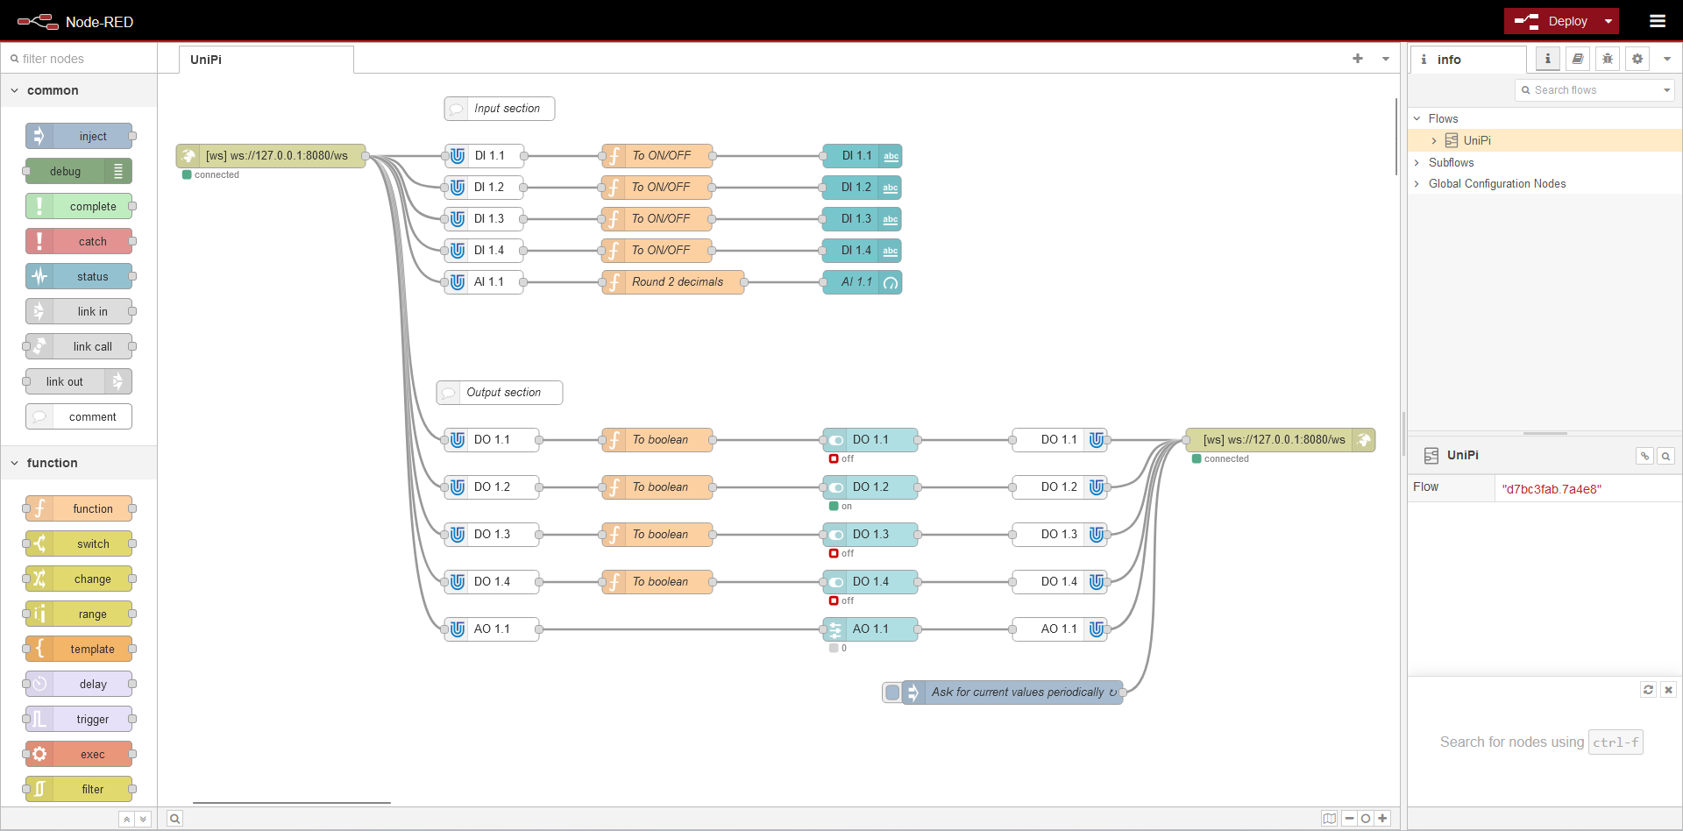1683x831 pixels.
Task: Open the Search flows options arrow
Action: pos(1666,90)
